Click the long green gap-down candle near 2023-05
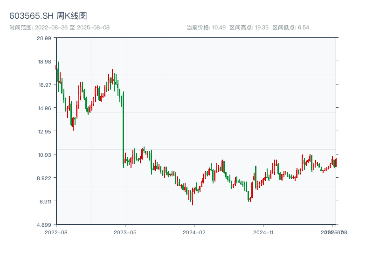 point(123,128)
